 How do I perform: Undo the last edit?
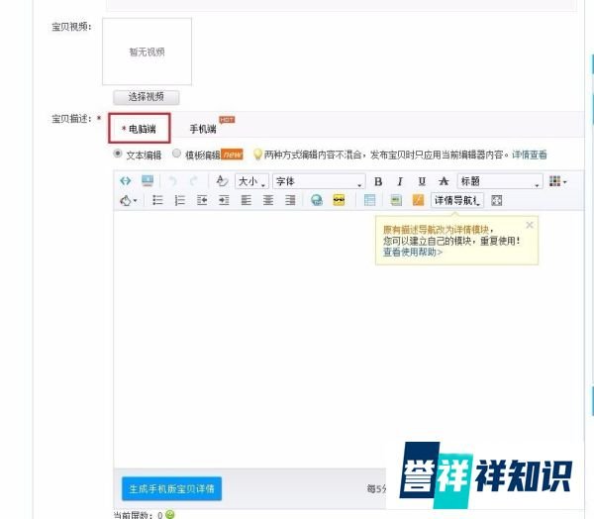(x=172, y=181)
